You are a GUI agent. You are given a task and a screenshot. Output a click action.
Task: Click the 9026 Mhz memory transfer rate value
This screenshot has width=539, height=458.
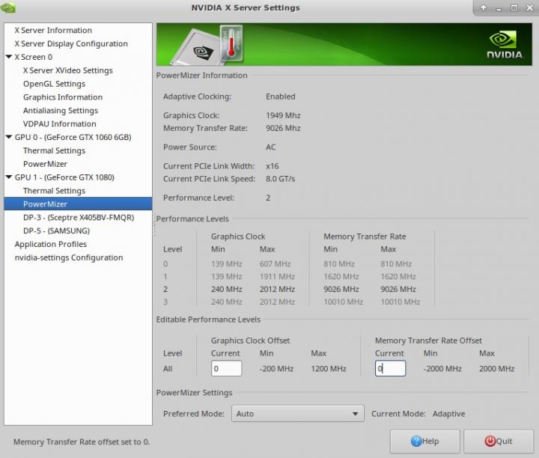[x=283, y=128]
